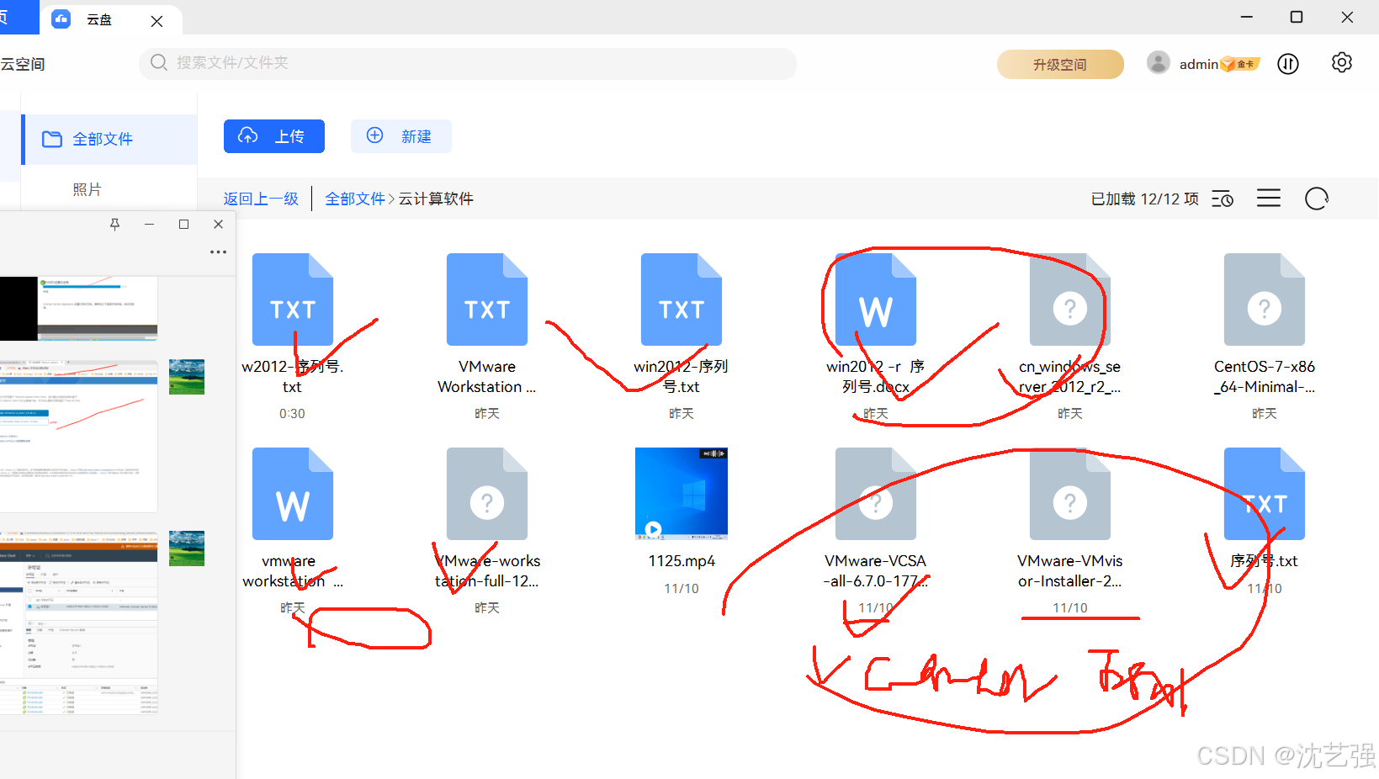
Task: Click the gold card badge next to admin
Action: [x=1240, y=64]
